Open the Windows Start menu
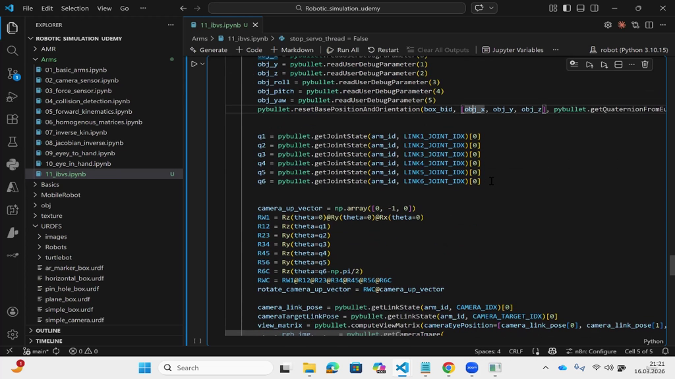675x379 pixels. click(x=145, y=368)
